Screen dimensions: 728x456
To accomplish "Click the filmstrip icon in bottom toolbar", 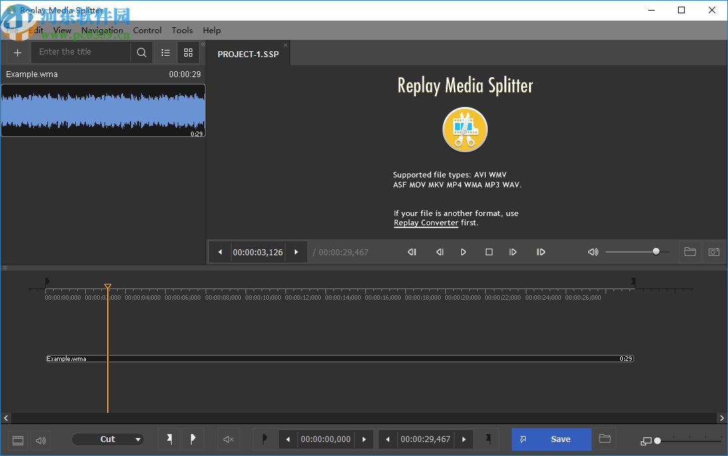I will (x=17, y=439).
